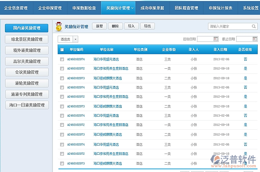The image size is (260, 172).
Task: Focus the keyword search input field
Action: tap(229, 26)
